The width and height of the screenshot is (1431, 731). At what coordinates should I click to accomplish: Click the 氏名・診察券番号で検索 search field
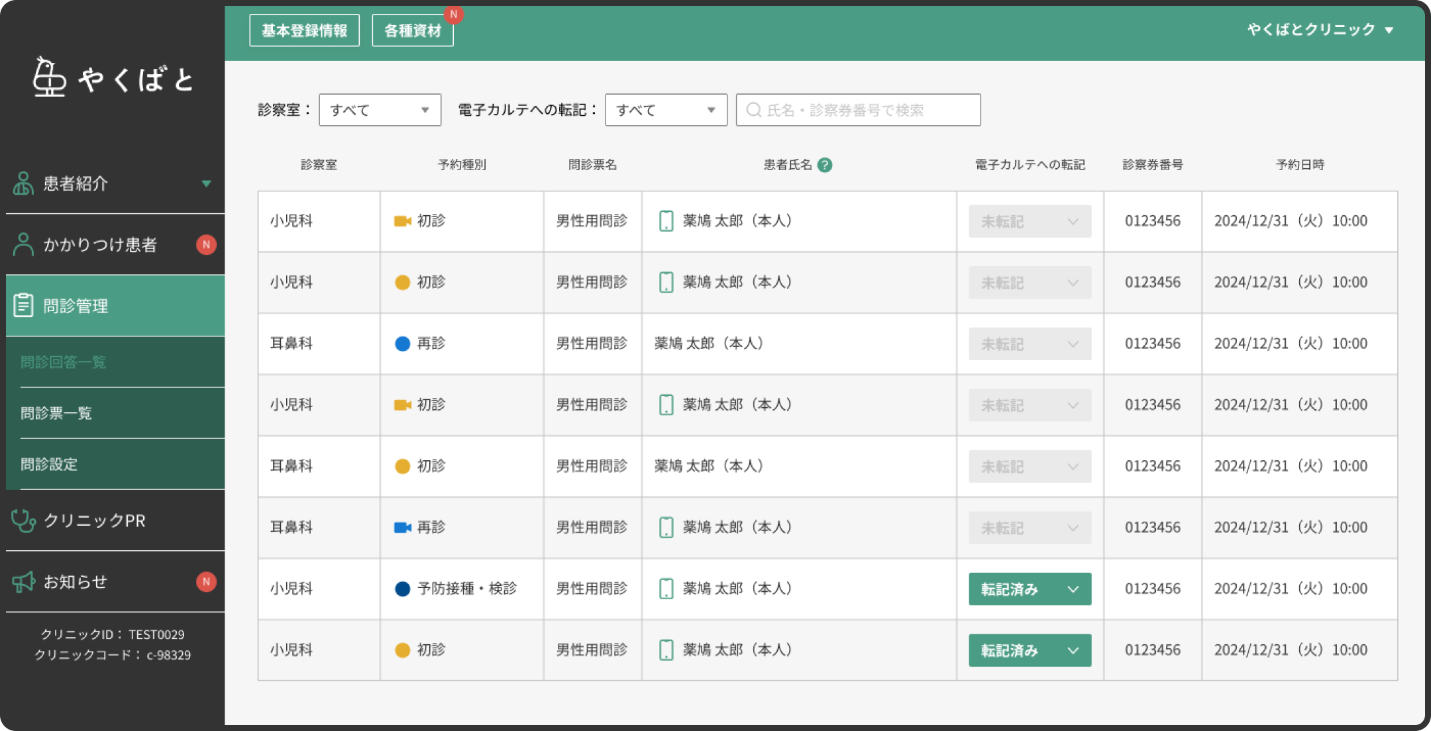pos(858,110)
